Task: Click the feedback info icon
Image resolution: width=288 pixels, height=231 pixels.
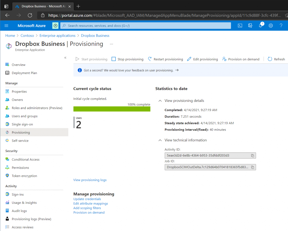Action: coord(80,70)
